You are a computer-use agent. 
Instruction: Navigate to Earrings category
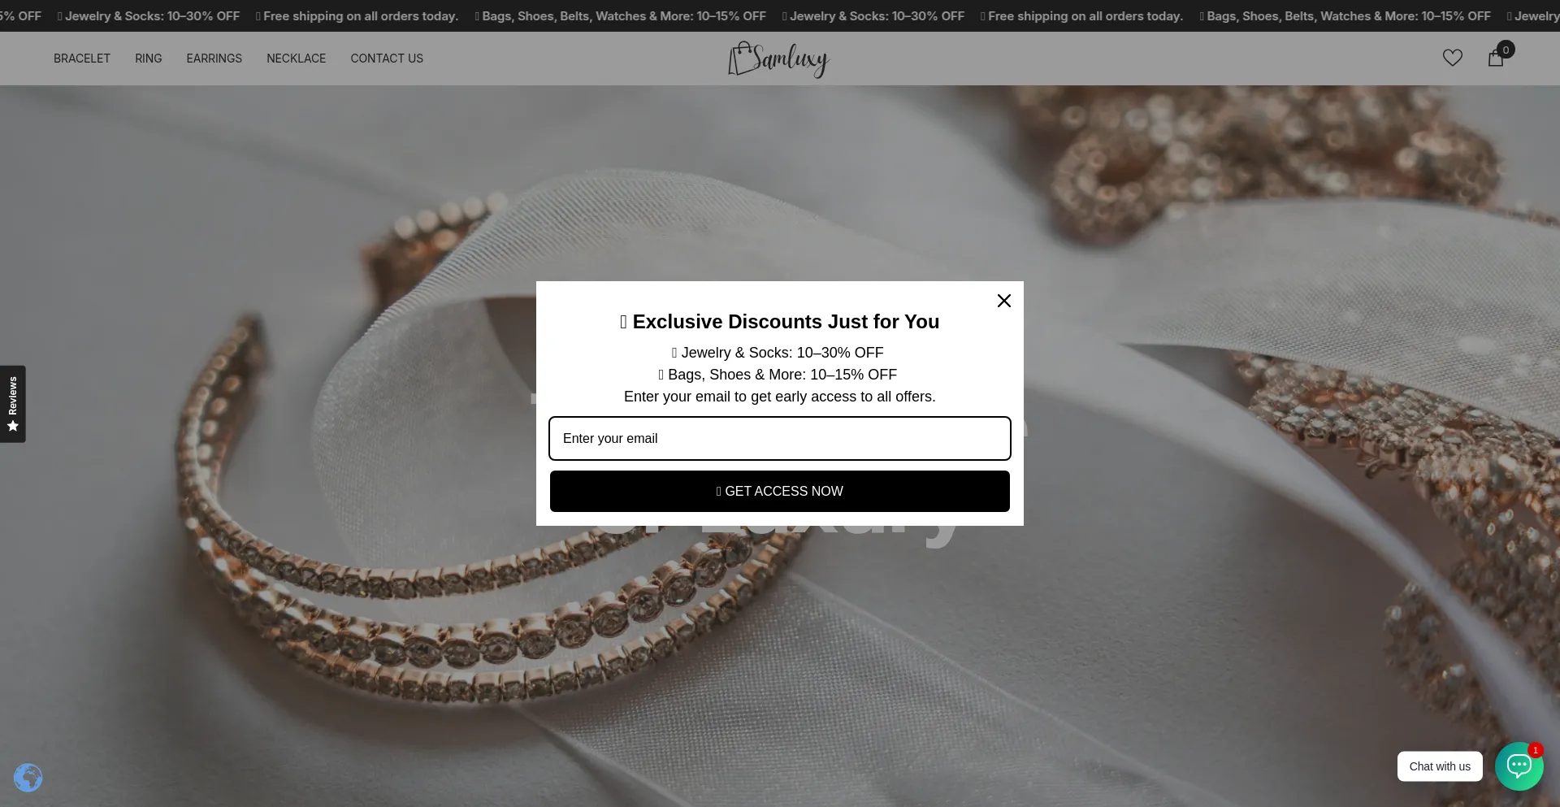[x=214, y=59]
